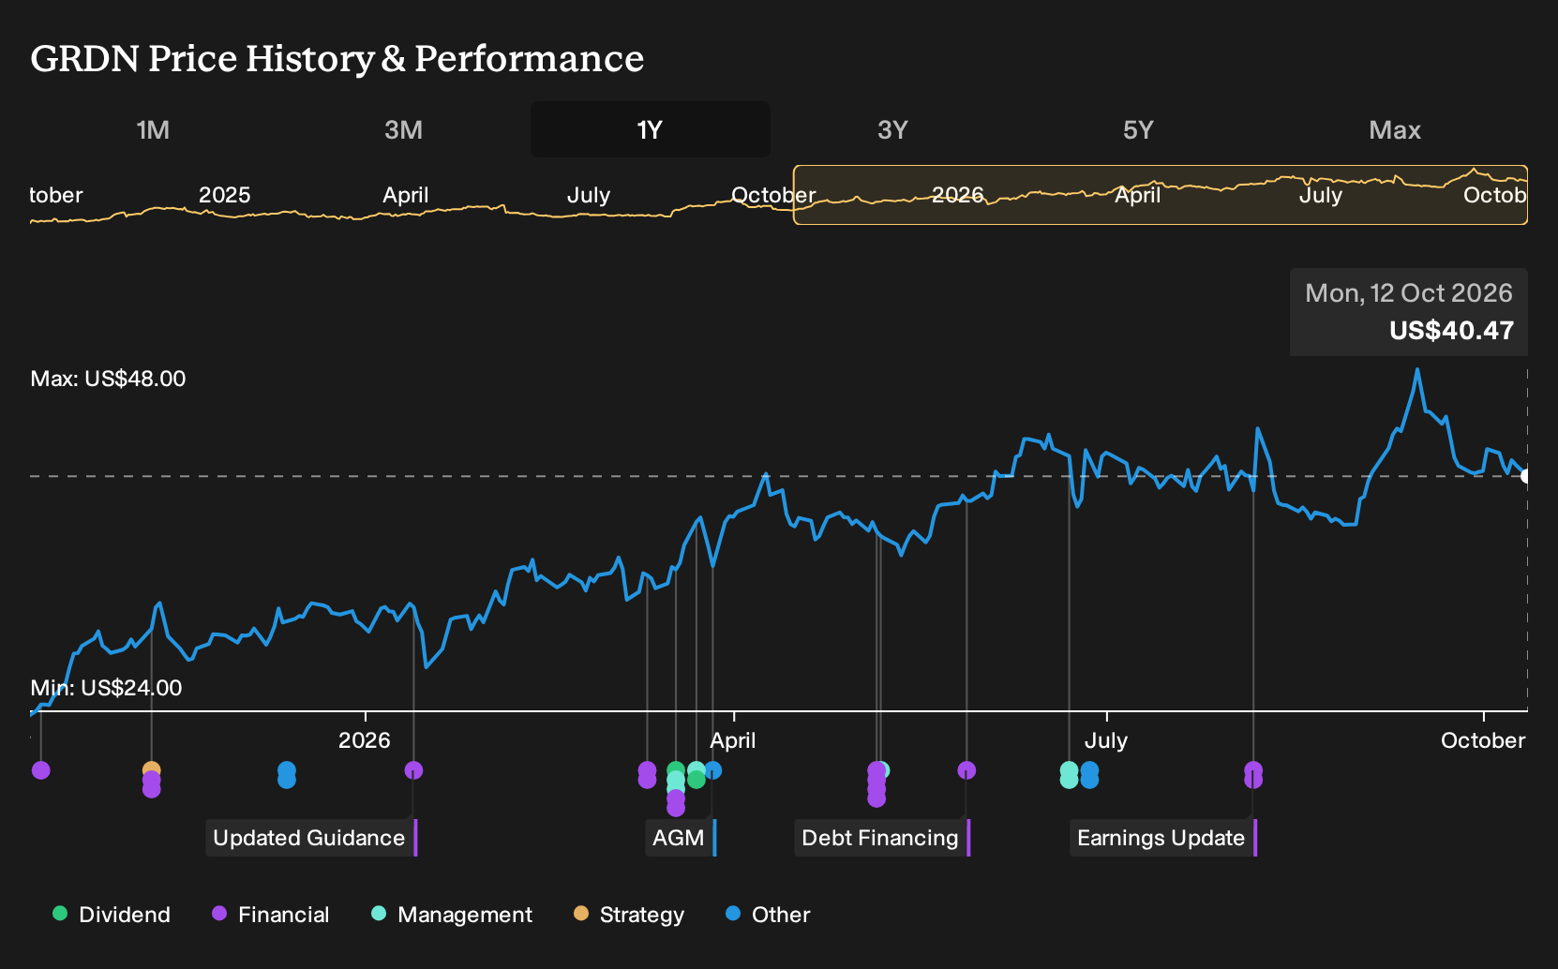Toggle the Management legend filter

pos(452,915)
